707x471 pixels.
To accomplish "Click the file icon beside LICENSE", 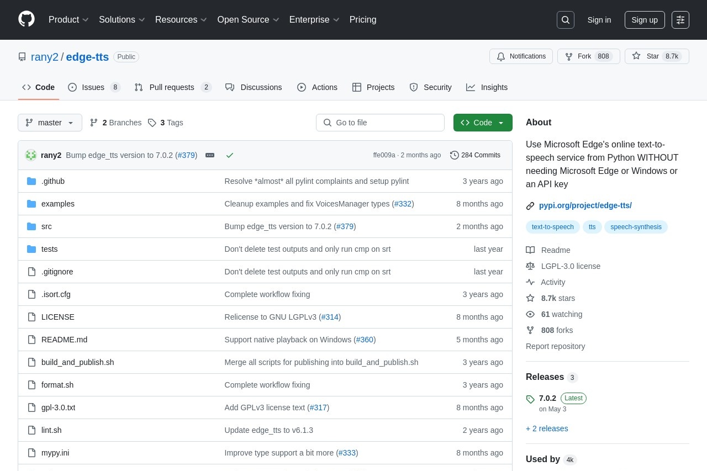I will click(31, 317).
